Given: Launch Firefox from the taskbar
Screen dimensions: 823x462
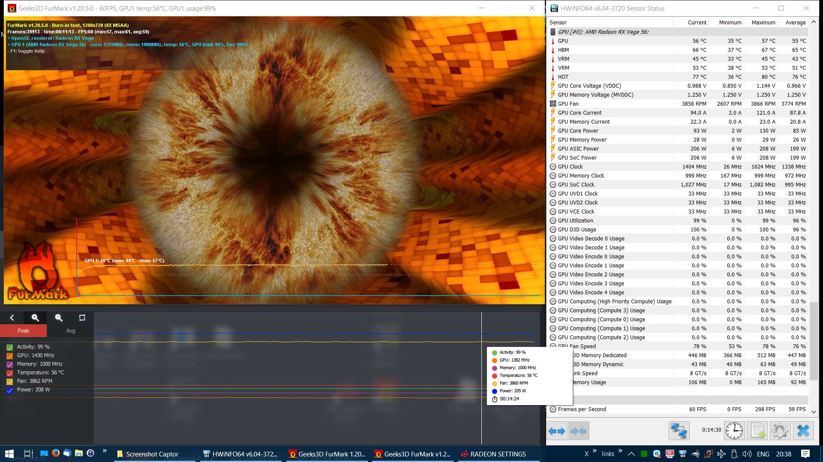Looking at the screenshot, I should coord(56,453).
